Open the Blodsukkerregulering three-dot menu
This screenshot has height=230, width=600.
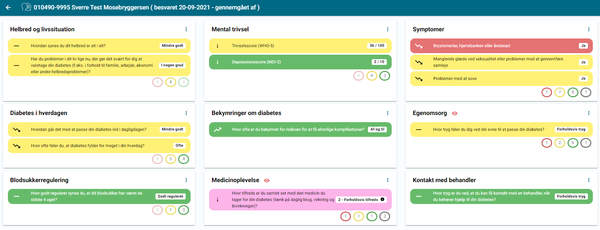click(x=186, y=180)
